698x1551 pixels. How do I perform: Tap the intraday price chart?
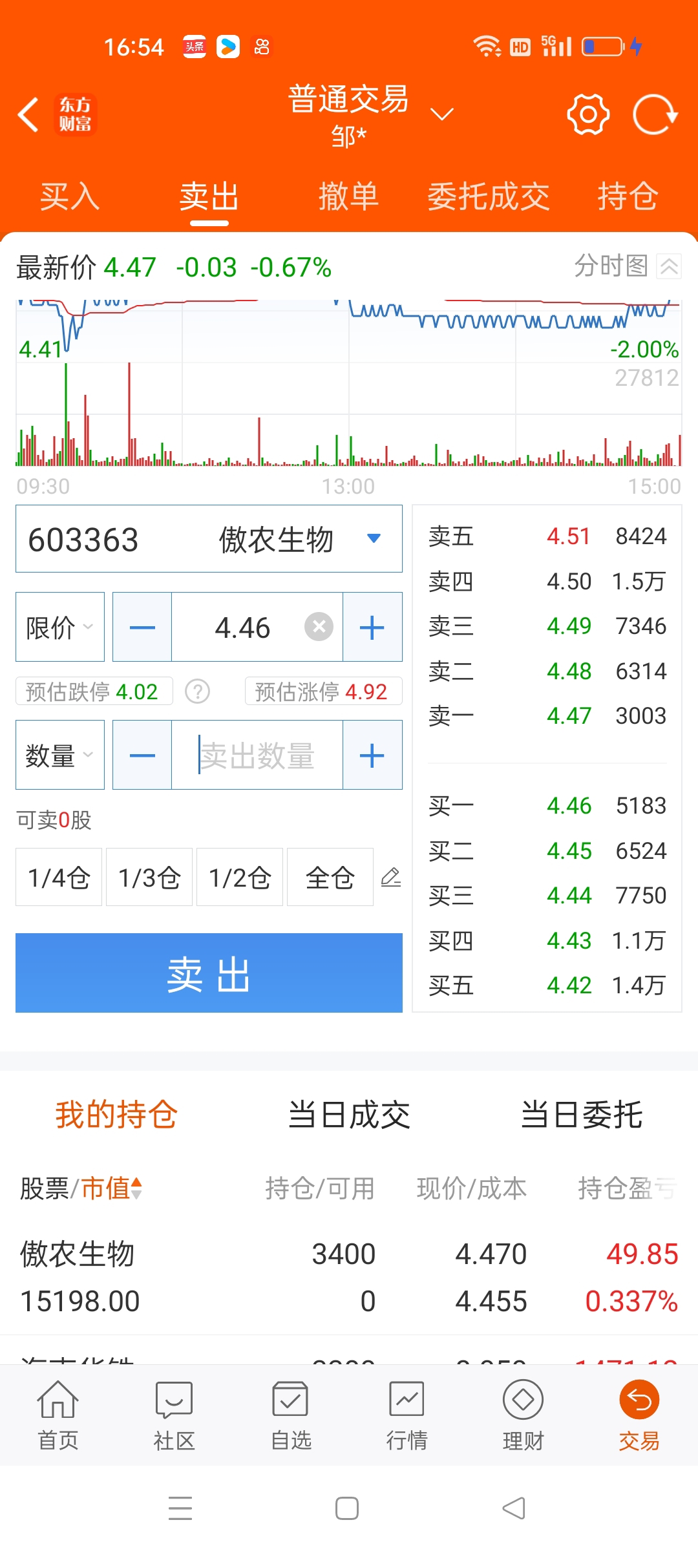pos(349,383)
